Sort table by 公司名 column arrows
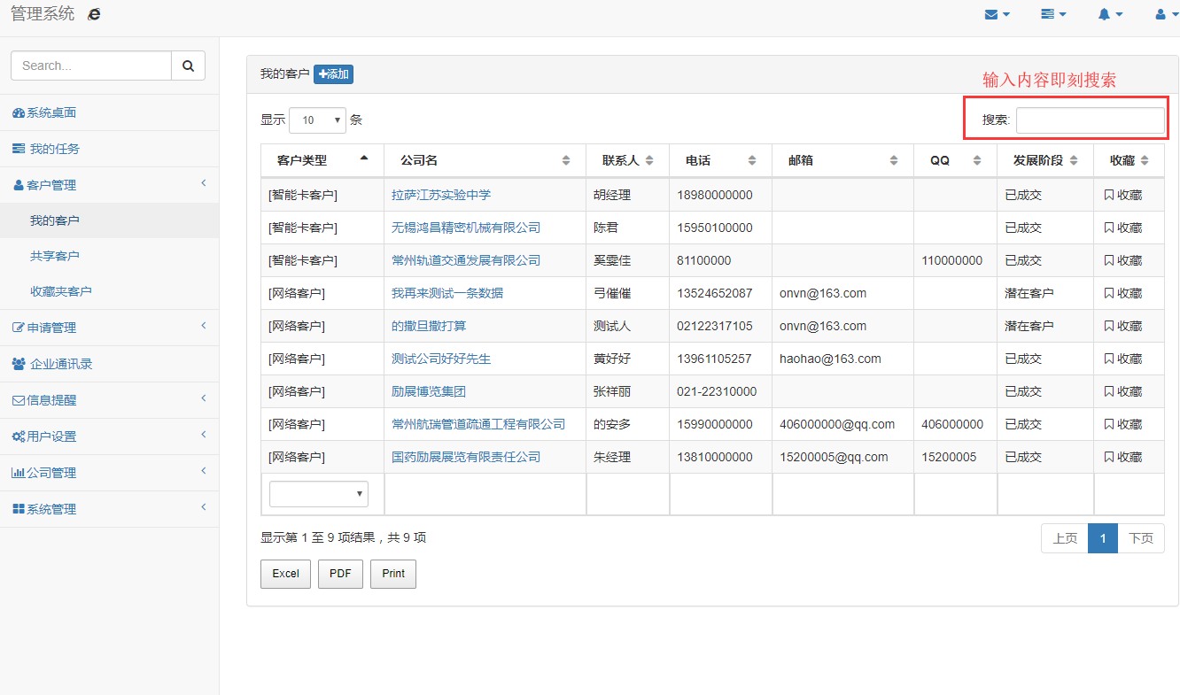The image size is (1180, 695). click(566, 161)
